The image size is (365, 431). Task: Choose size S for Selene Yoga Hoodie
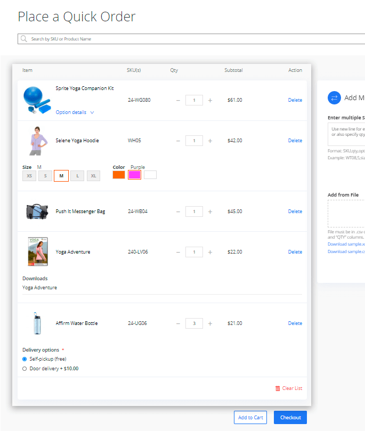pyautogui.click(x=45, y=176)
